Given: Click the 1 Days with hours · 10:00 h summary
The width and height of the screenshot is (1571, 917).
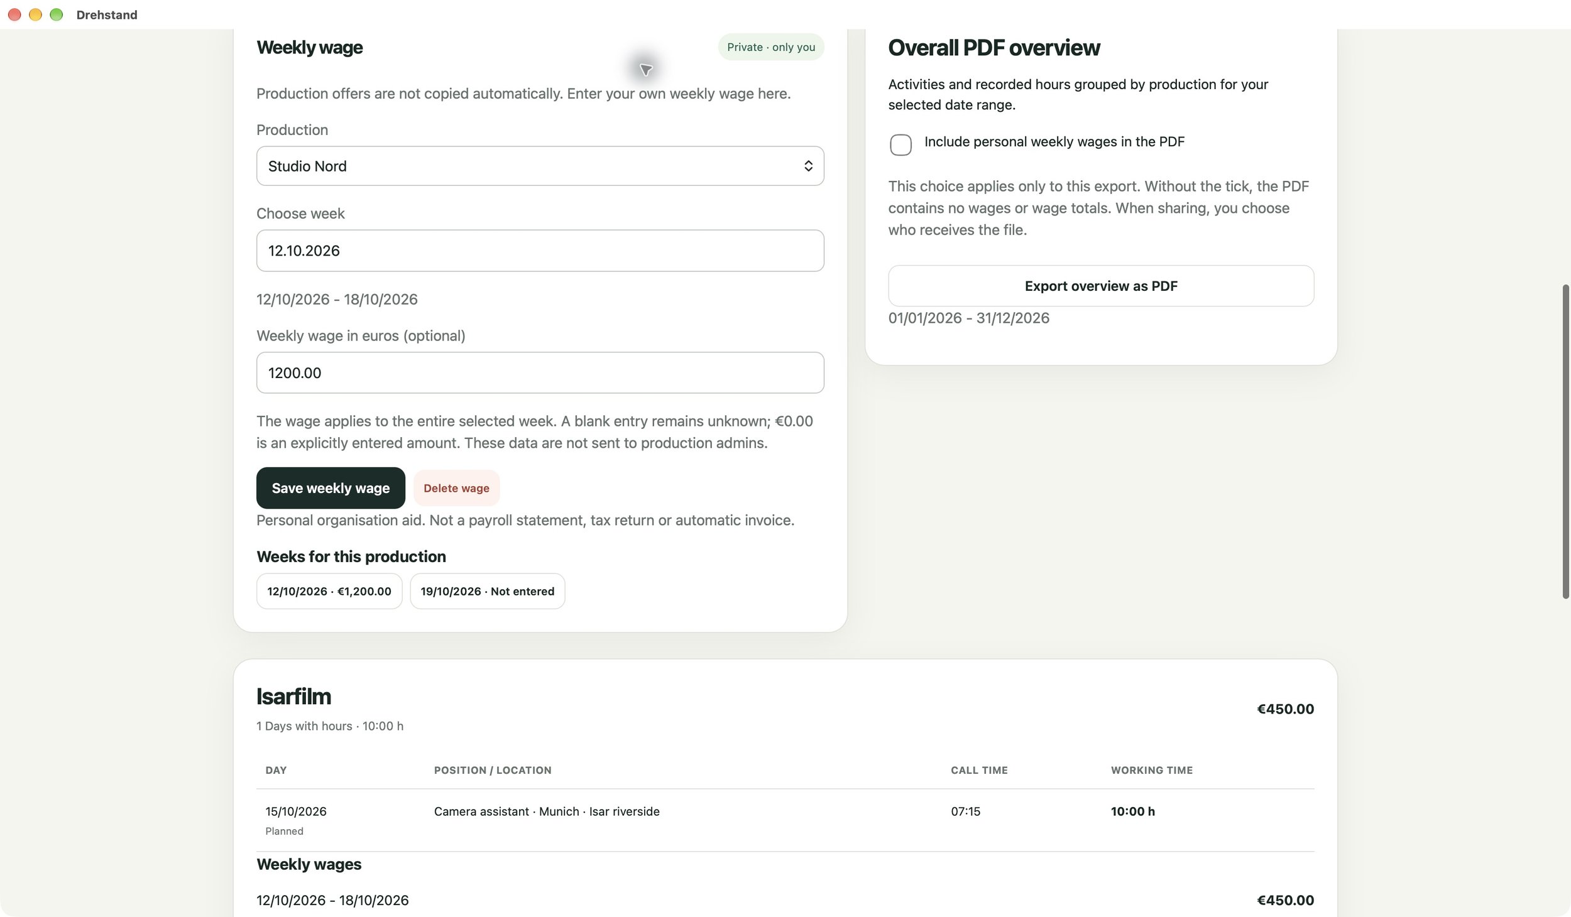Looking at the screenshot, I should 330,726.
